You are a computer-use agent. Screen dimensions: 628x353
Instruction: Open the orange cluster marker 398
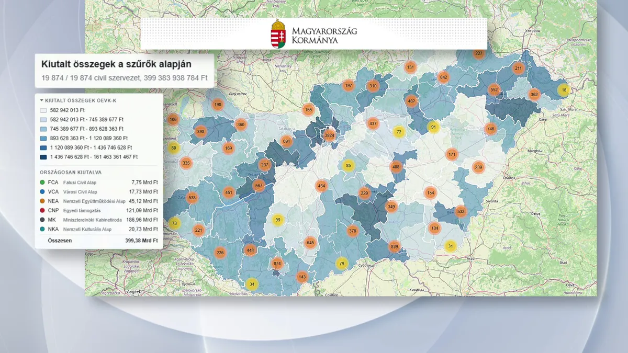click(x=200, y=132)
